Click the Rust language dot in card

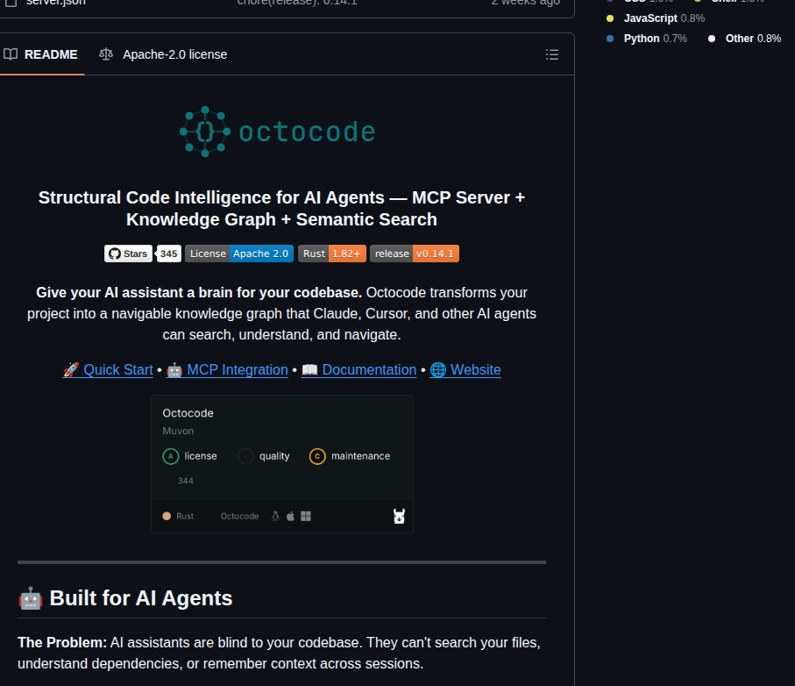(x=167, y=516)
